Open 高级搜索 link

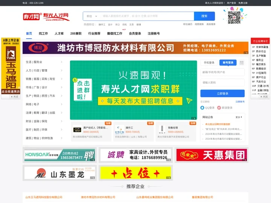pyautogui.click(x=211, y=24)
